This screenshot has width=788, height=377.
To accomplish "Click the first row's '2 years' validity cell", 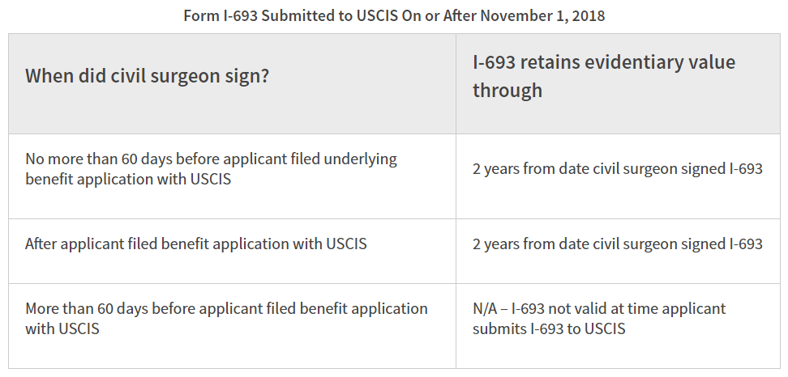I will pos(617,169).
